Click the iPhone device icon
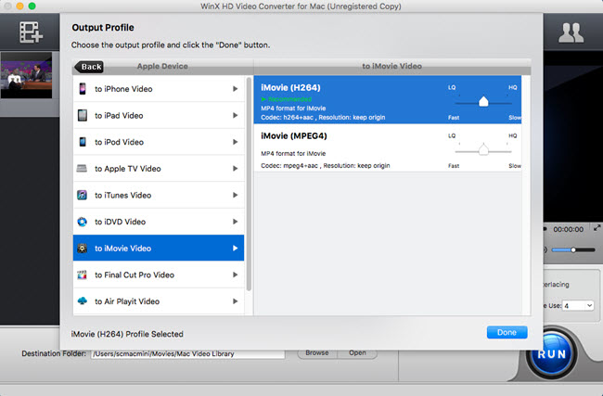The width and height of the screenshot is (603, 396). [x=83, y=89]
